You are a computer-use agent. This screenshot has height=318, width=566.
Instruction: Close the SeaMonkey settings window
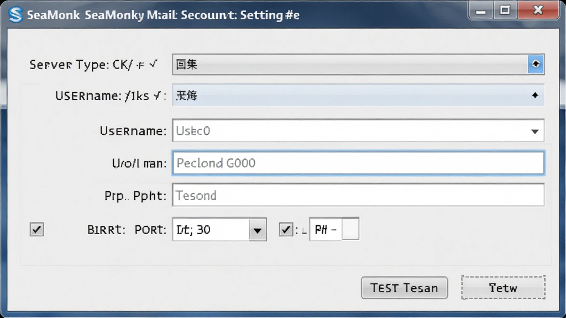pyautogui.click(x=538, y=10)
